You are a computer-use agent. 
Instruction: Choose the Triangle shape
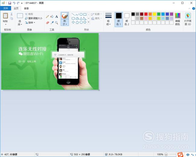[81, 18]
